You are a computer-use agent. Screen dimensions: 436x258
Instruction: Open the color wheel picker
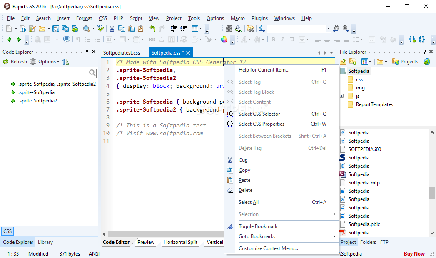224,40
